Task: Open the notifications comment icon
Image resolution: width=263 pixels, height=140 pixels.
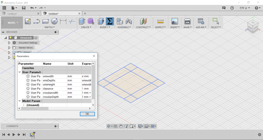Action: pyautogui.click(x=224, y=8)
